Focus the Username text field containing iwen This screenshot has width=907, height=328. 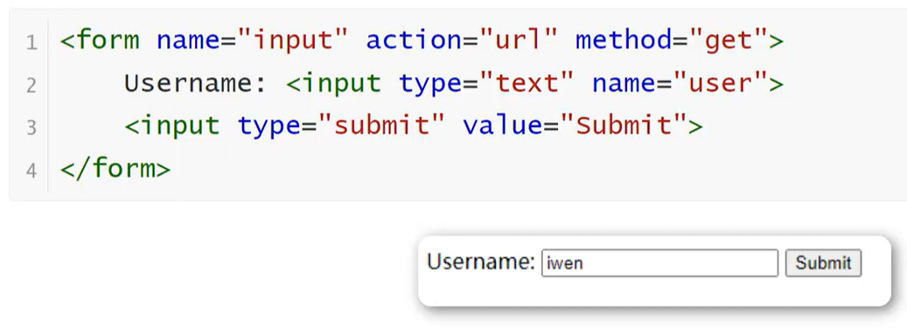click(659, 263)
